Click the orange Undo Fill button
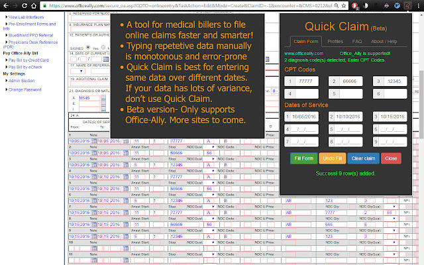424x265 pixels. [333, 158]
